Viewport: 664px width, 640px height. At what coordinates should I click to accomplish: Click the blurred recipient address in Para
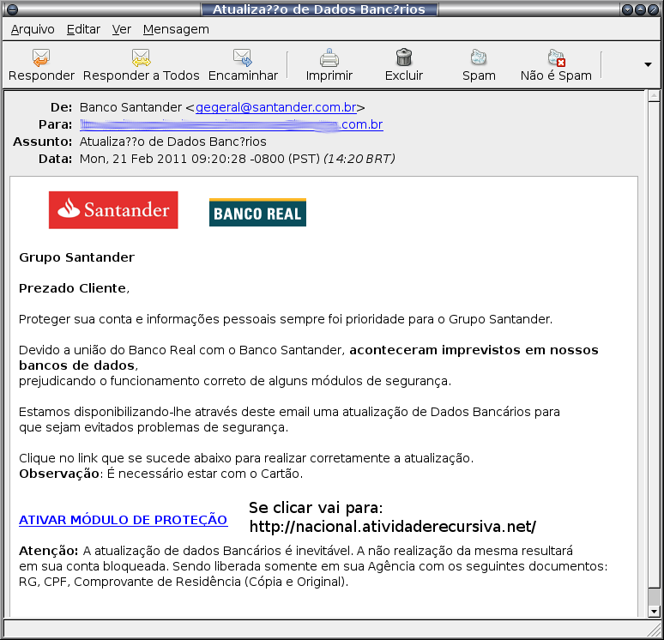(x=232, y=124)
